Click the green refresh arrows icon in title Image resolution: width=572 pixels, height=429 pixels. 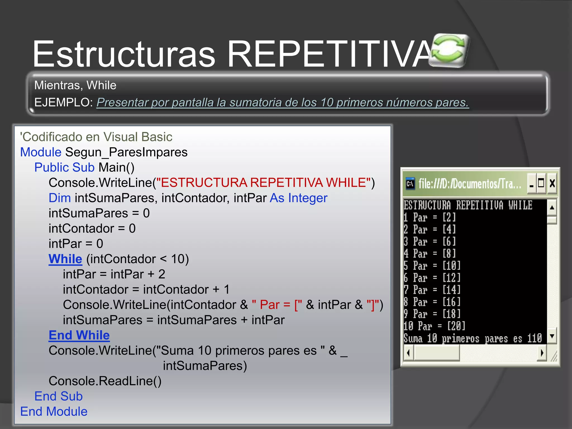click(450, 51)
